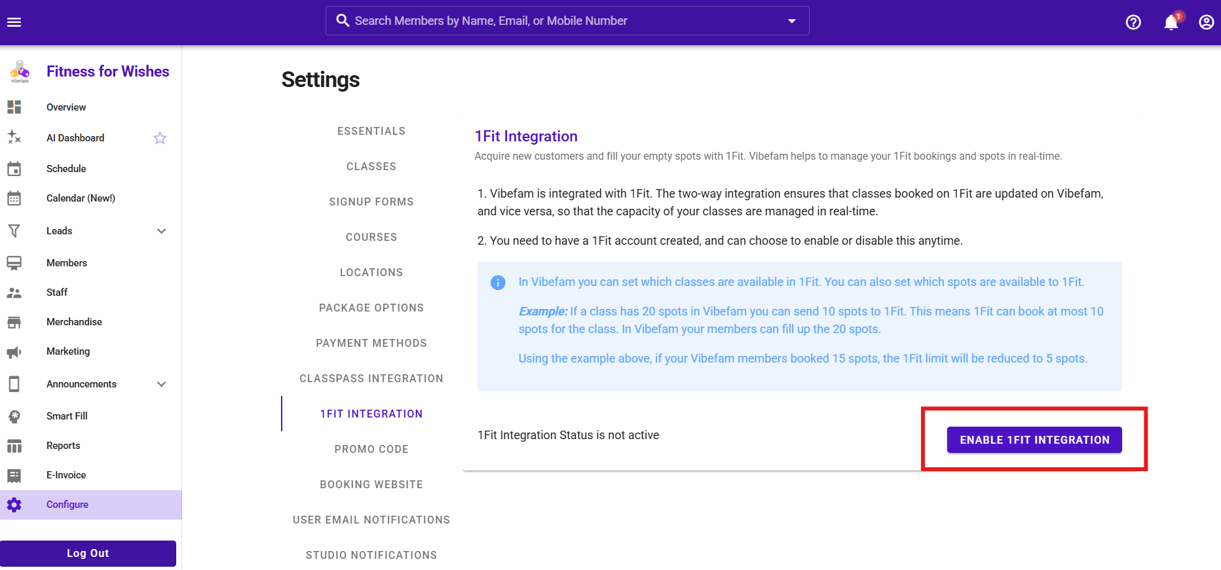Click the 1Fit Integration heading
This screenshot has width=1221, height=570.
(526, 136)
